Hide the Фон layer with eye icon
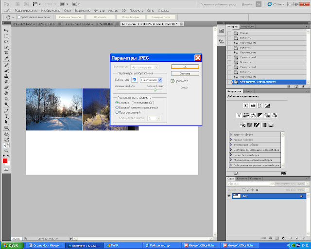 click(229, 196)
